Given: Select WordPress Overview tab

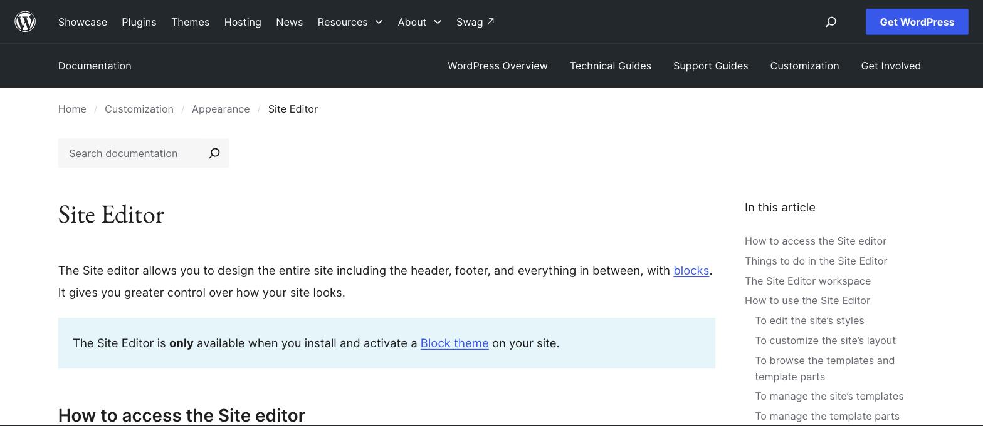Looking at the screenshot, I should [x=498, y=66].
